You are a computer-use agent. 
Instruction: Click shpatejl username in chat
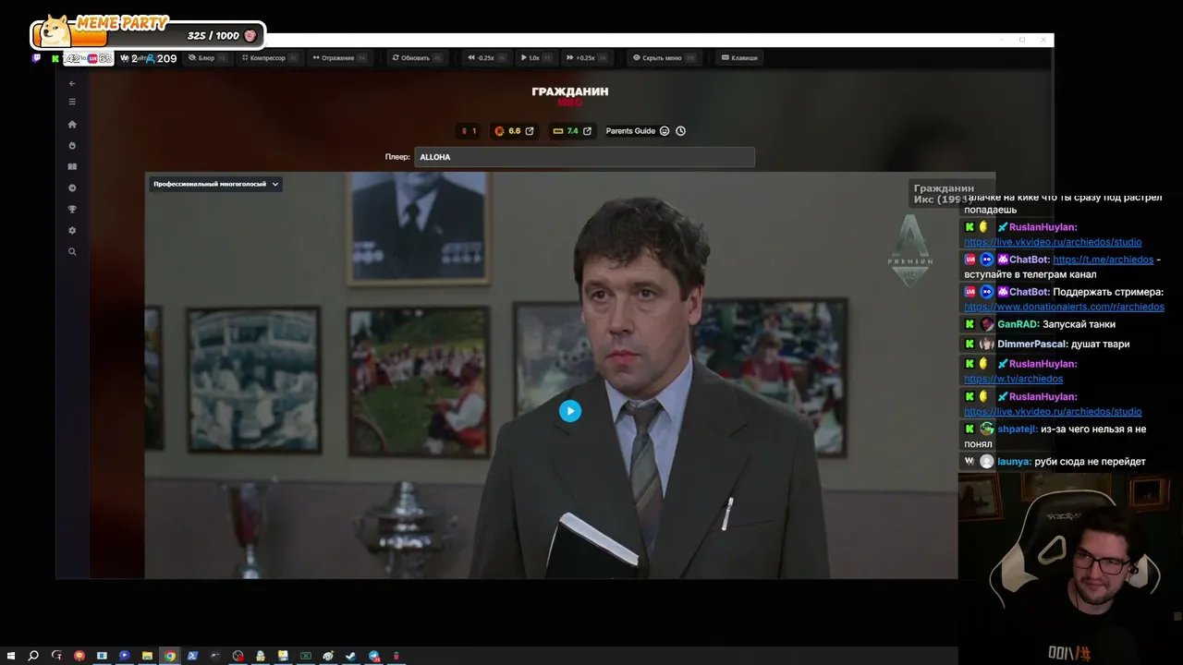tap(1018, 429)
